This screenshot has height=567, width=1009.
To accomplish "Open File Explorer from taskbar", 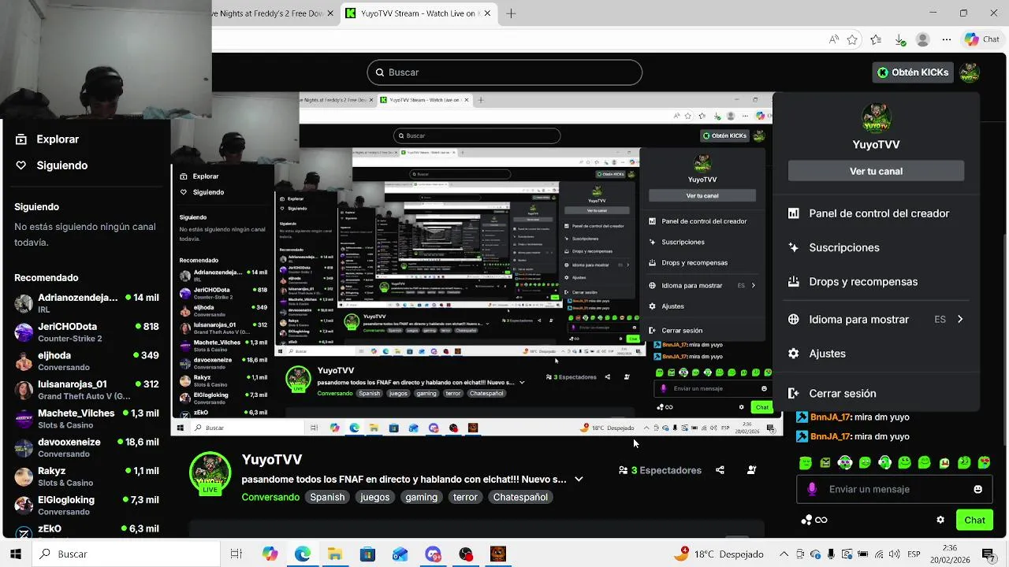I will pyautogui.click(x=335, y=554).
